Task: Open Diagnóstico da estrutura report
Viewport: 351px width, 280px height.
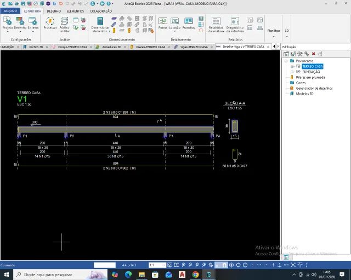Action: 235,25
